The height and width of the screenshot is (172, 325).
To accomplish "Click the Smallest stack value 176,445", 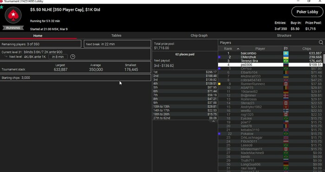I will (x=131, y=70).
